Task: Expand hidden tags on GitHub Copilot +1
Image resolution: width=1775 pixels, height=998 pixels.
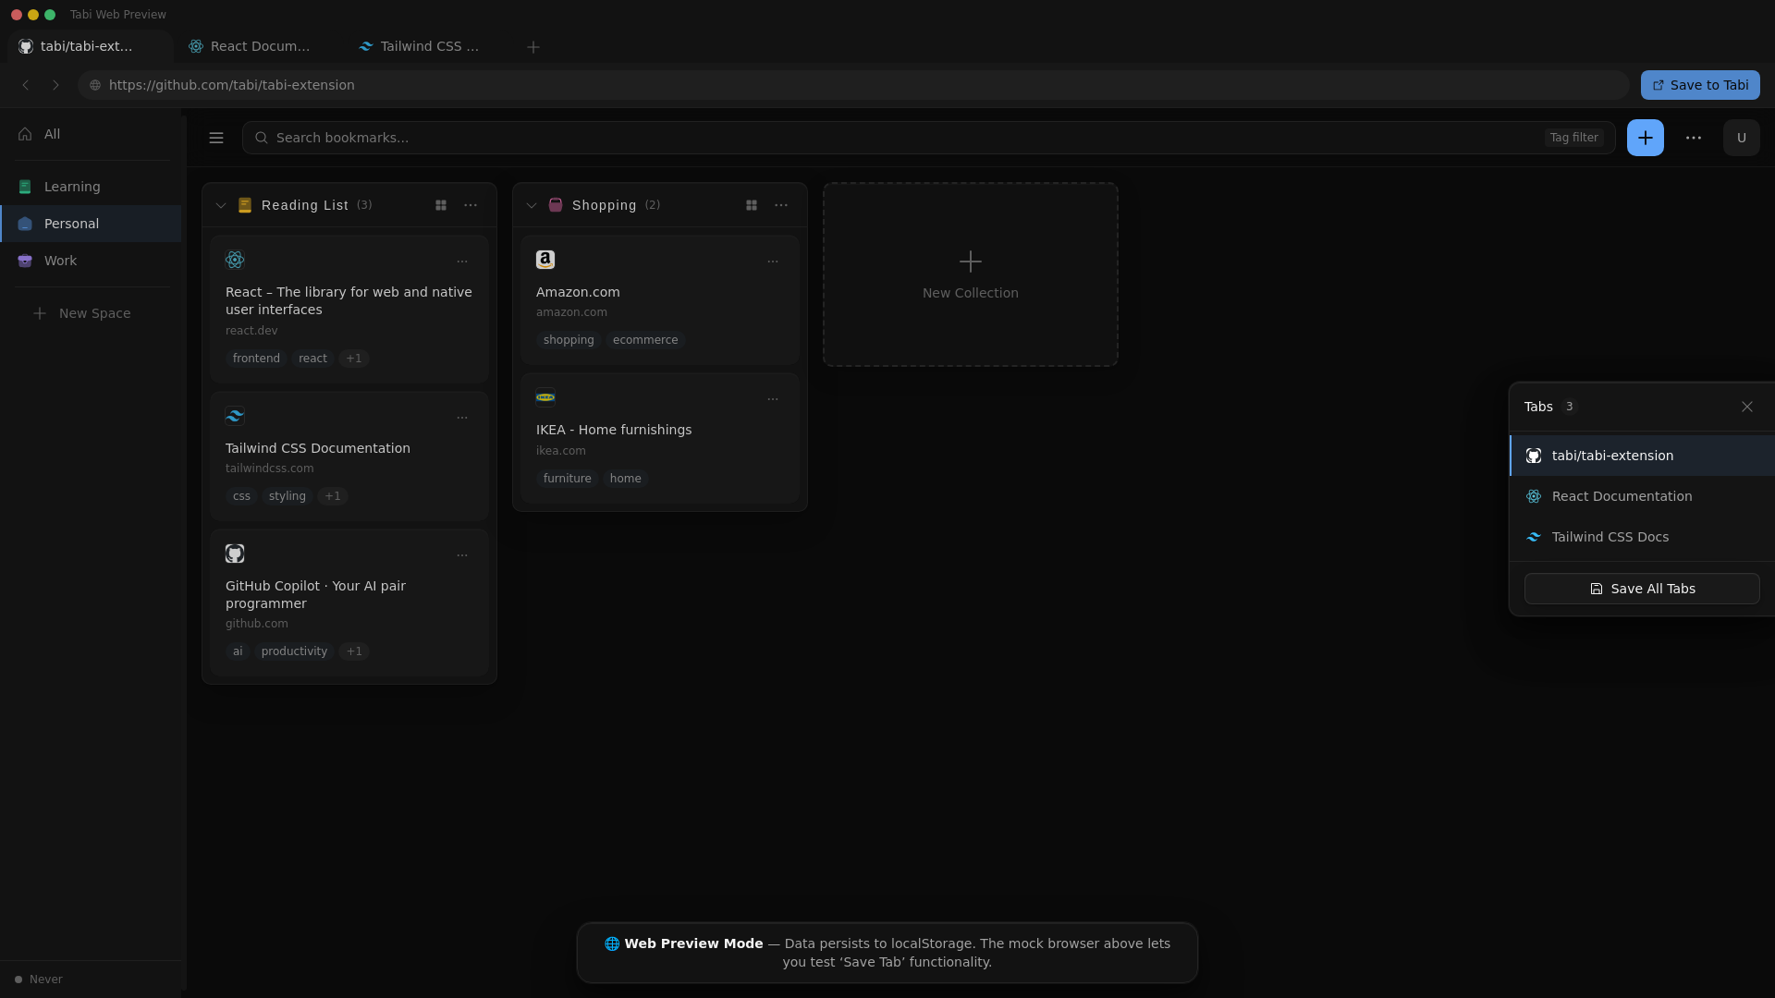Action: 354,651
